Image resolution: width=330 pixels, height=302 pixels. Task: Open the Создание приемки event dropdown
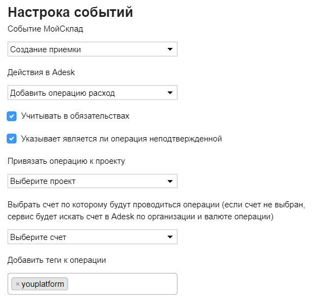(x=93, y=49)
